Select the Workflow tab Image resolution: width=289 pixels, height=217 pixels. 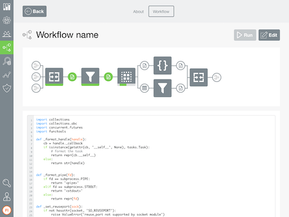(161, 11)
